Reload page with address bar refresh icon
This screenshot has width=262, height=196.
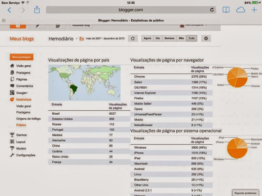click(212, 10)
